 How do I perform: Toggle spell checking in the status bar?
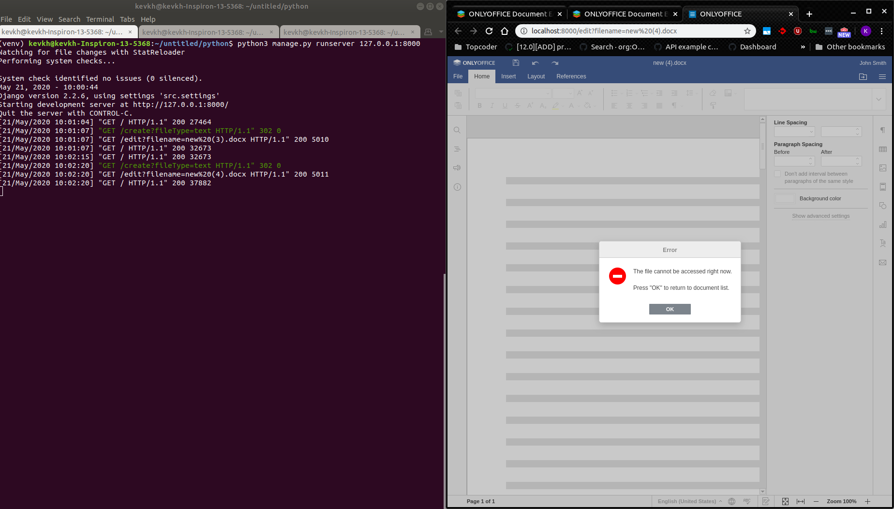pyautogui.click(x=746, y=501)
